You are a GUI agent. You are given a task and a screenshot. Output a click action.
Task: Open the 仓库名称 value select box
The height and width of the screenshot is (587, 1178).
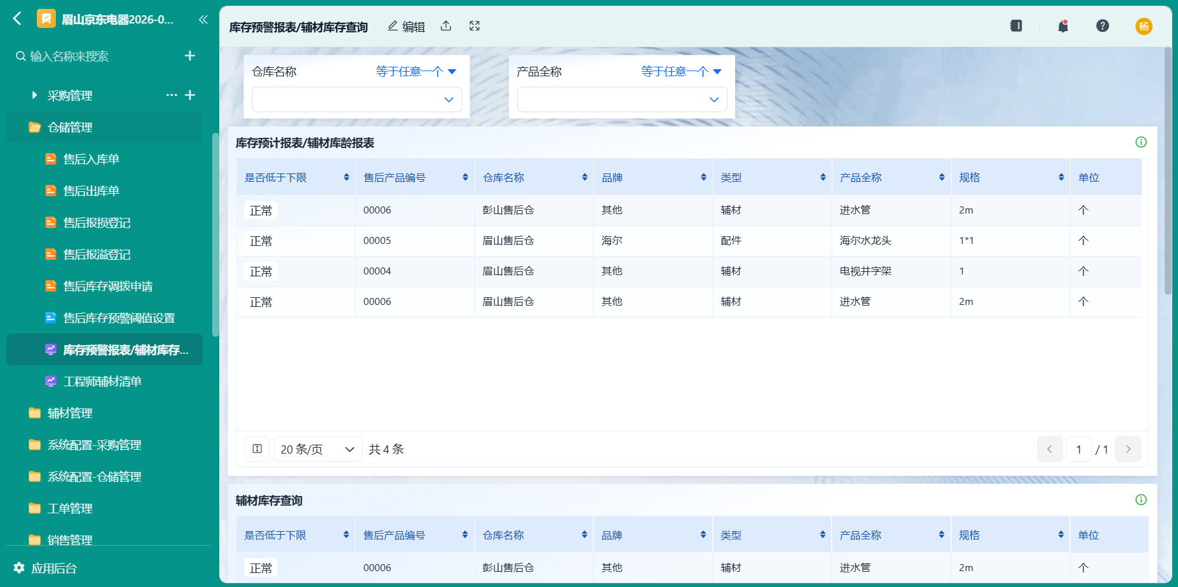[357, 100]
